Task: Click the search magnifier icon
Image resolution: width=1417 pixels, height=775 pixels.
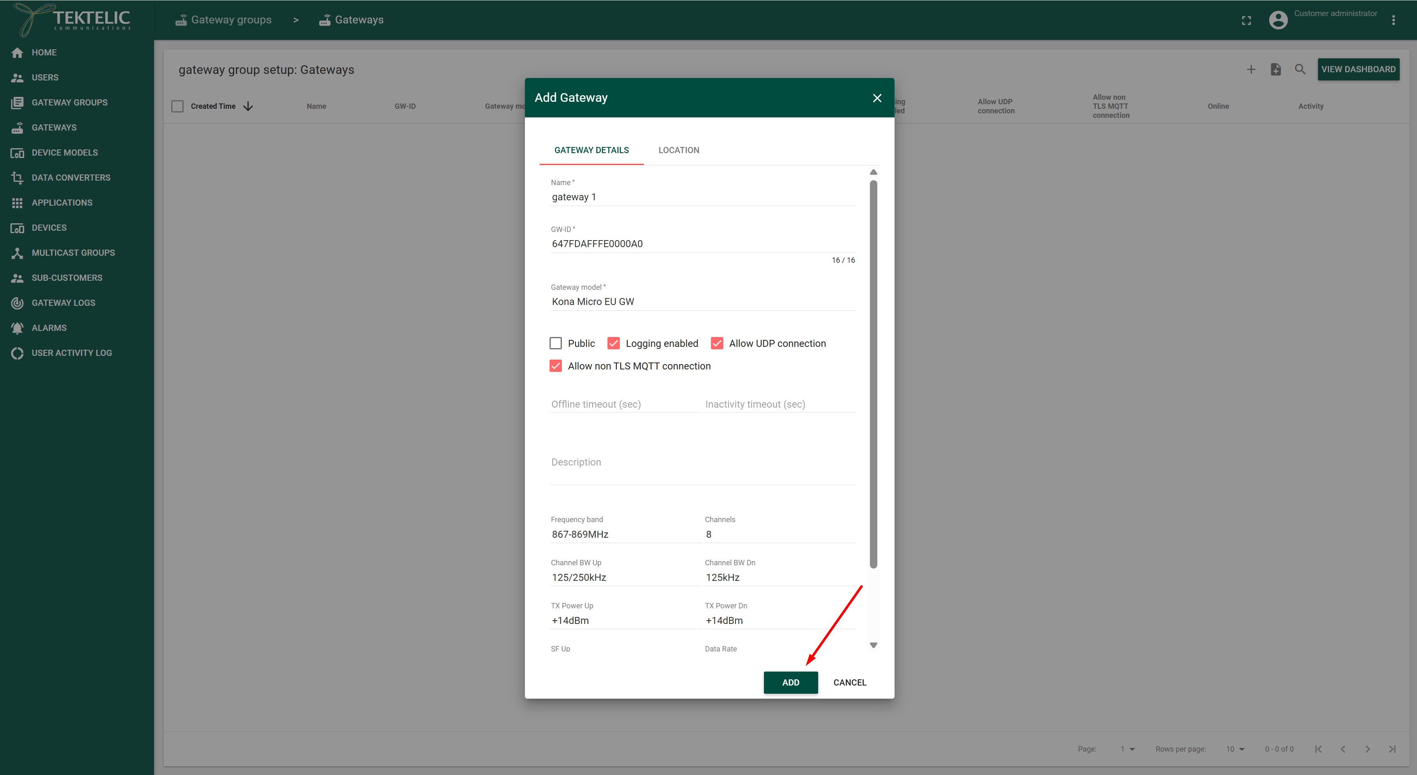Action: 1300,69
